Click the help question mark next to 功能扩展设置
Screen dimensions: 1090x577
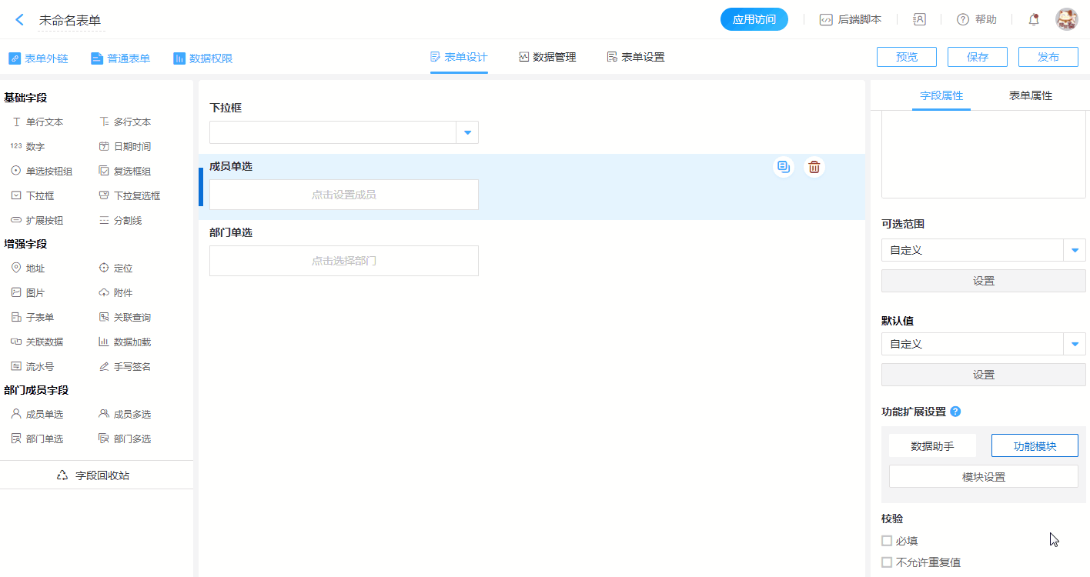[955, 412]
